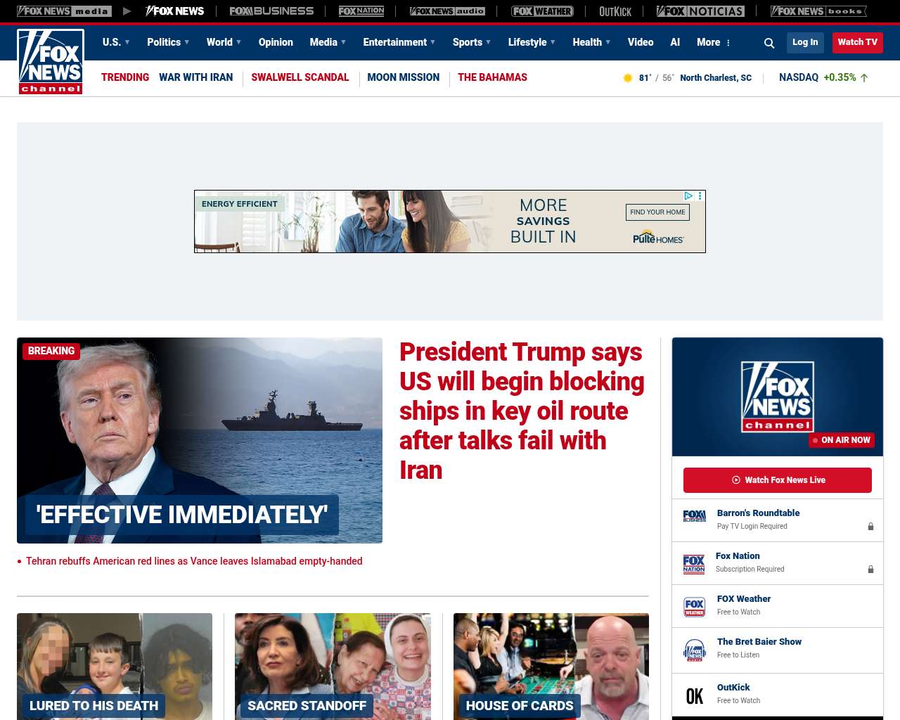The height and width of the screenshot is (720, 900).
Task: Click the Trending label
Action: (125, 77)
